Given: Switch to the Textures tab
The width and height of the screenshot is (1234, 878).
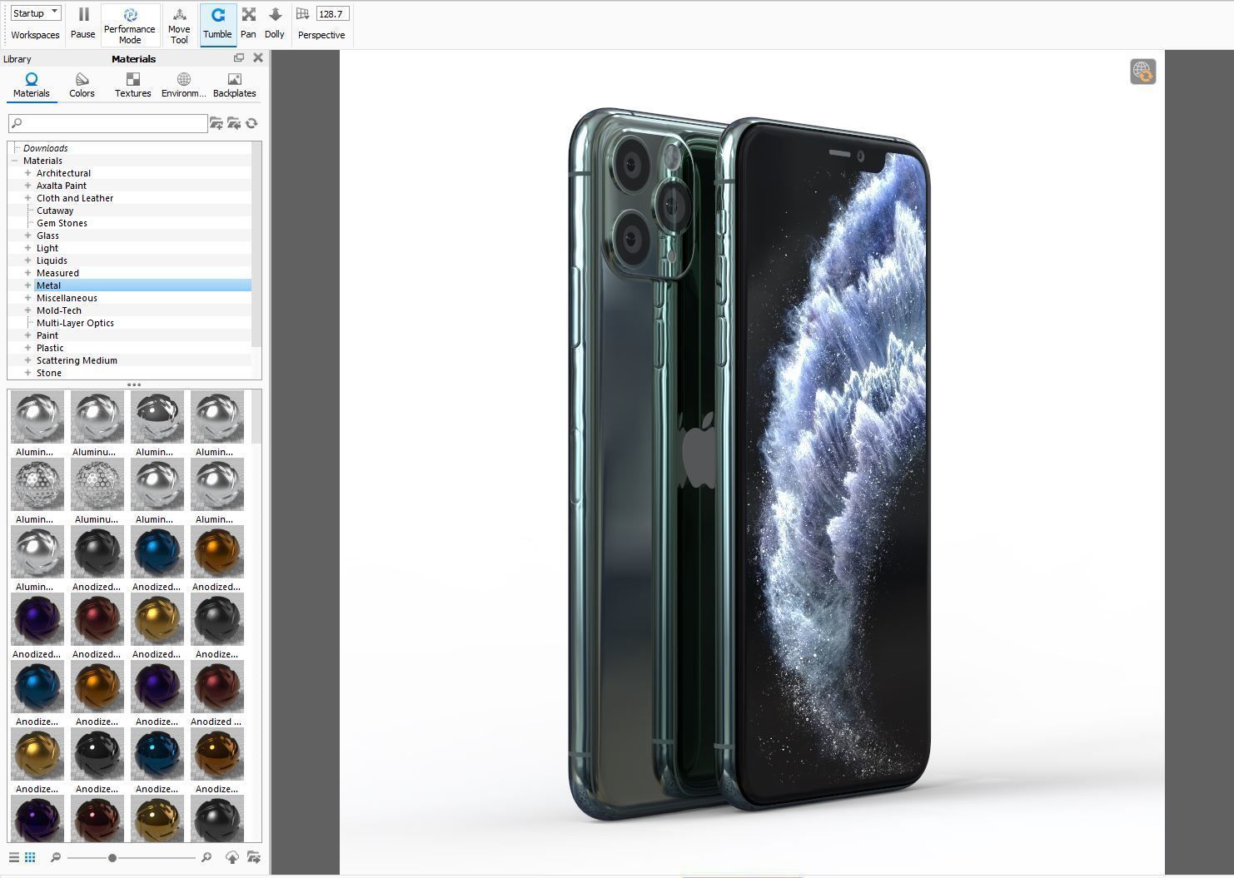Looking at the screenshot, I should pos(133,85).
